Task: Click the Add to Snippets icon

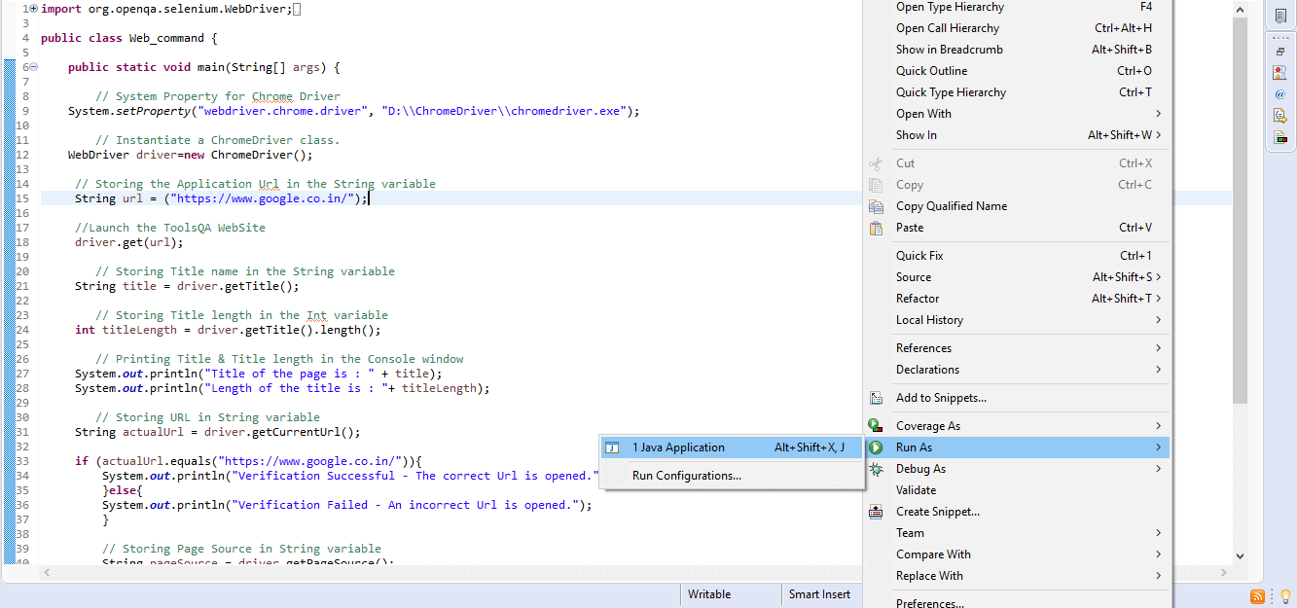Action: coord(877,398)
